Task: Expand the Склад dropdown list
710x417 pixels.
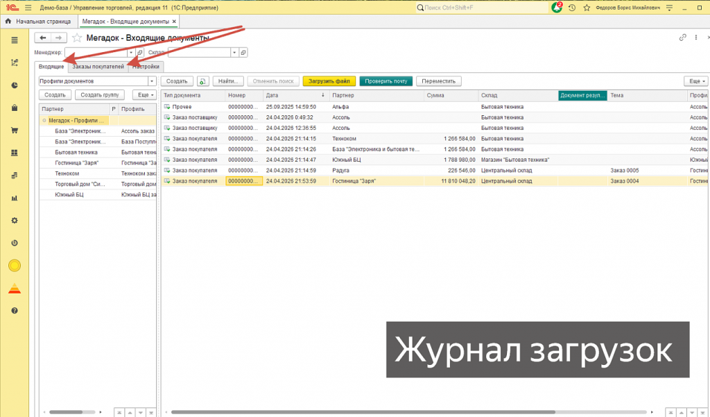Action: coord(234,53)
